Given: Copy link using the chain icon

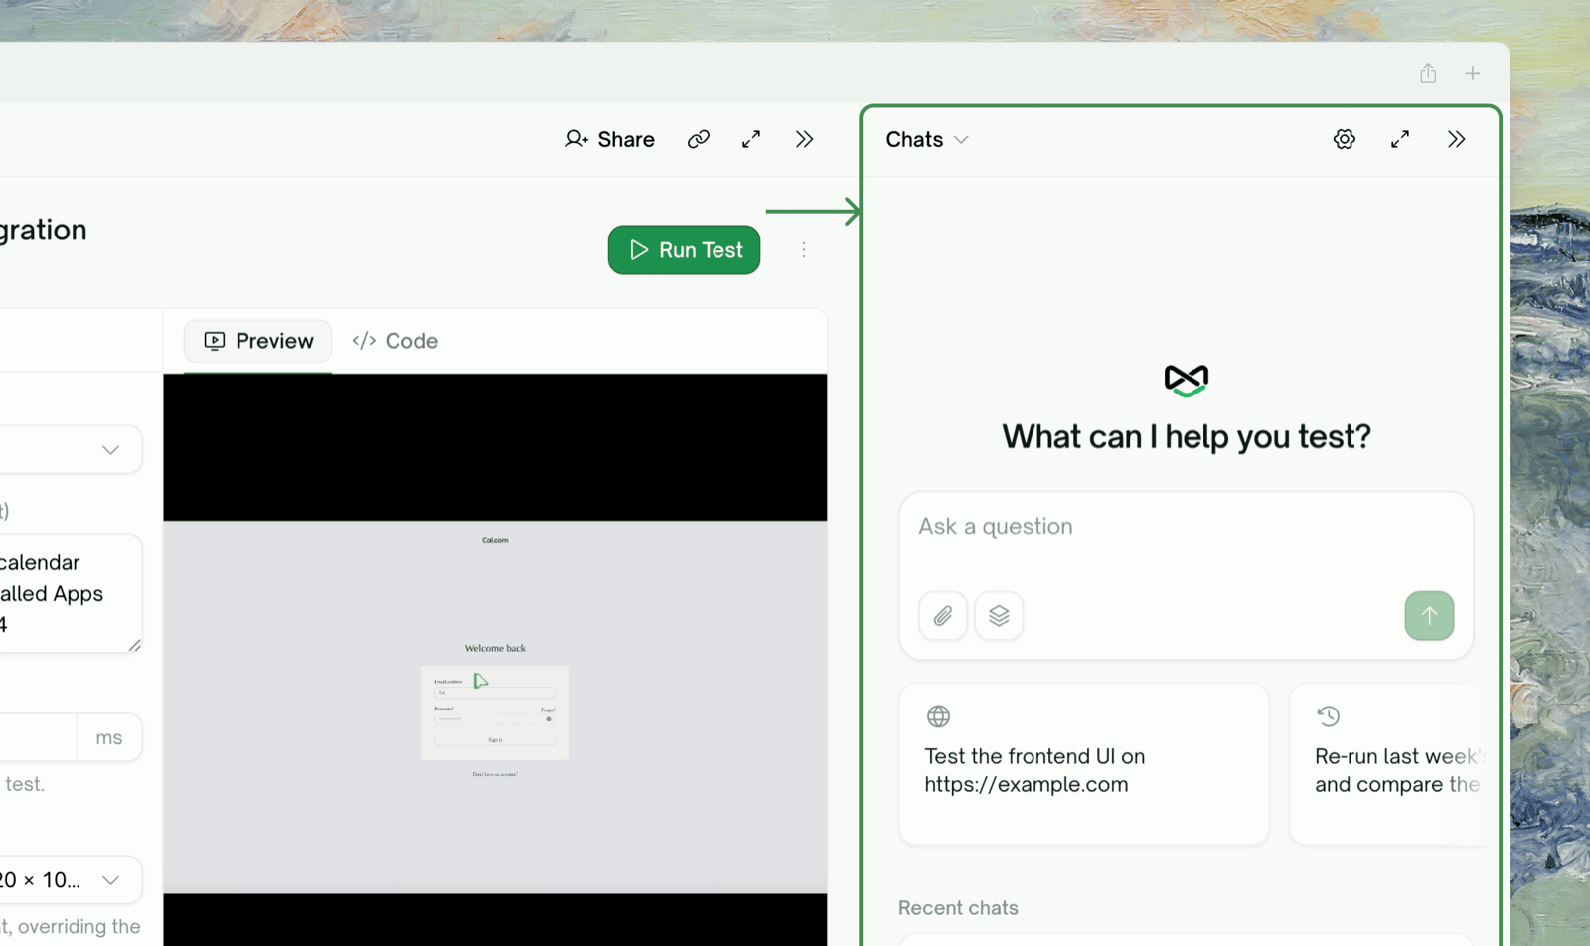Looking at the screenshot, I should [x=699, y=139].
